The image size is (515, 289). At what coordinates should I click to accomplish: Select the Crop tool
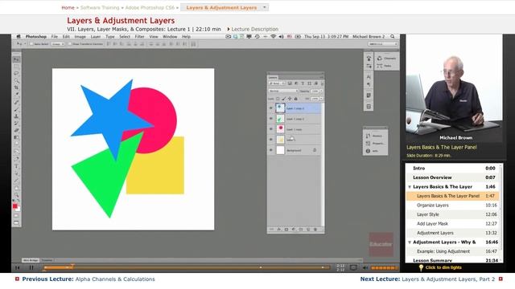[x=16, y=88]
